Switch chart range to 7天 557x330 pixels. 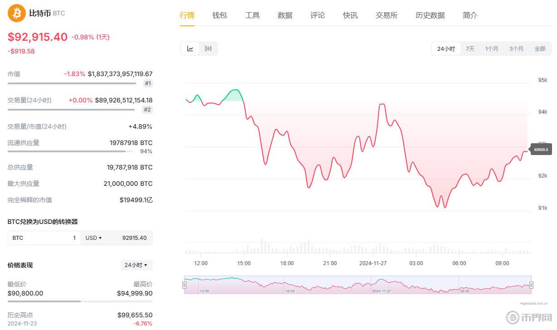click(470, 49)
